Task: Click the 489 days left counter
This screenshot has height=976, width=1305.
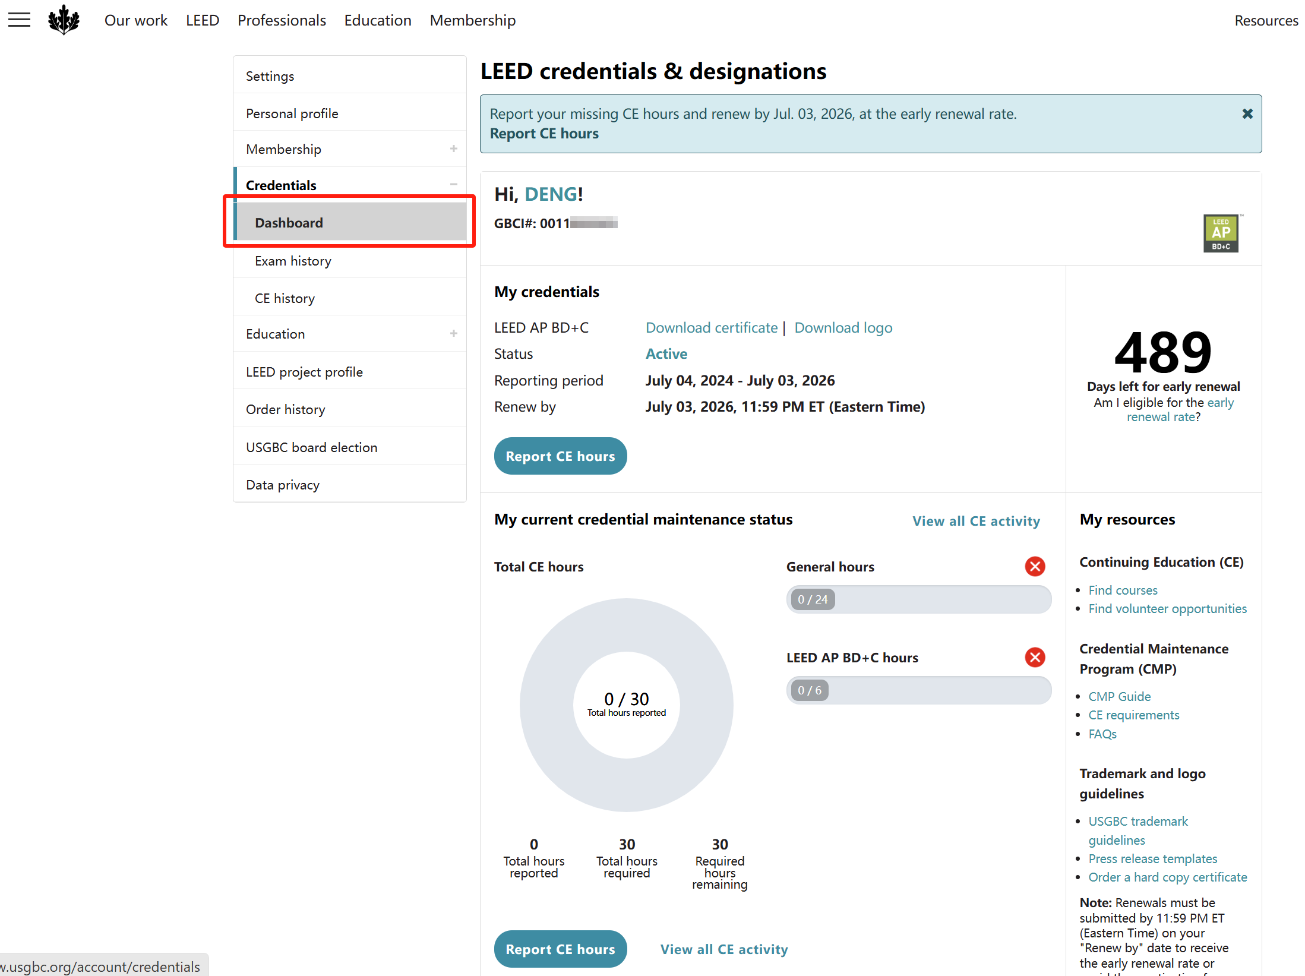Action: [x=1164, y=352]
